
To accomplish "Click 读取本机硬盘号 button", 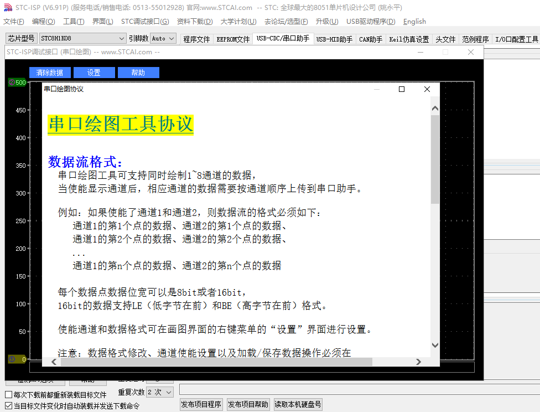I will (x=298, y=404).
